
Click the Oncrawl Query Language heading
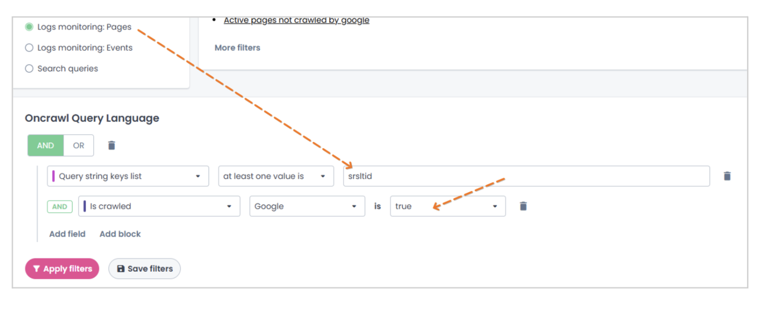click(92, 118)
